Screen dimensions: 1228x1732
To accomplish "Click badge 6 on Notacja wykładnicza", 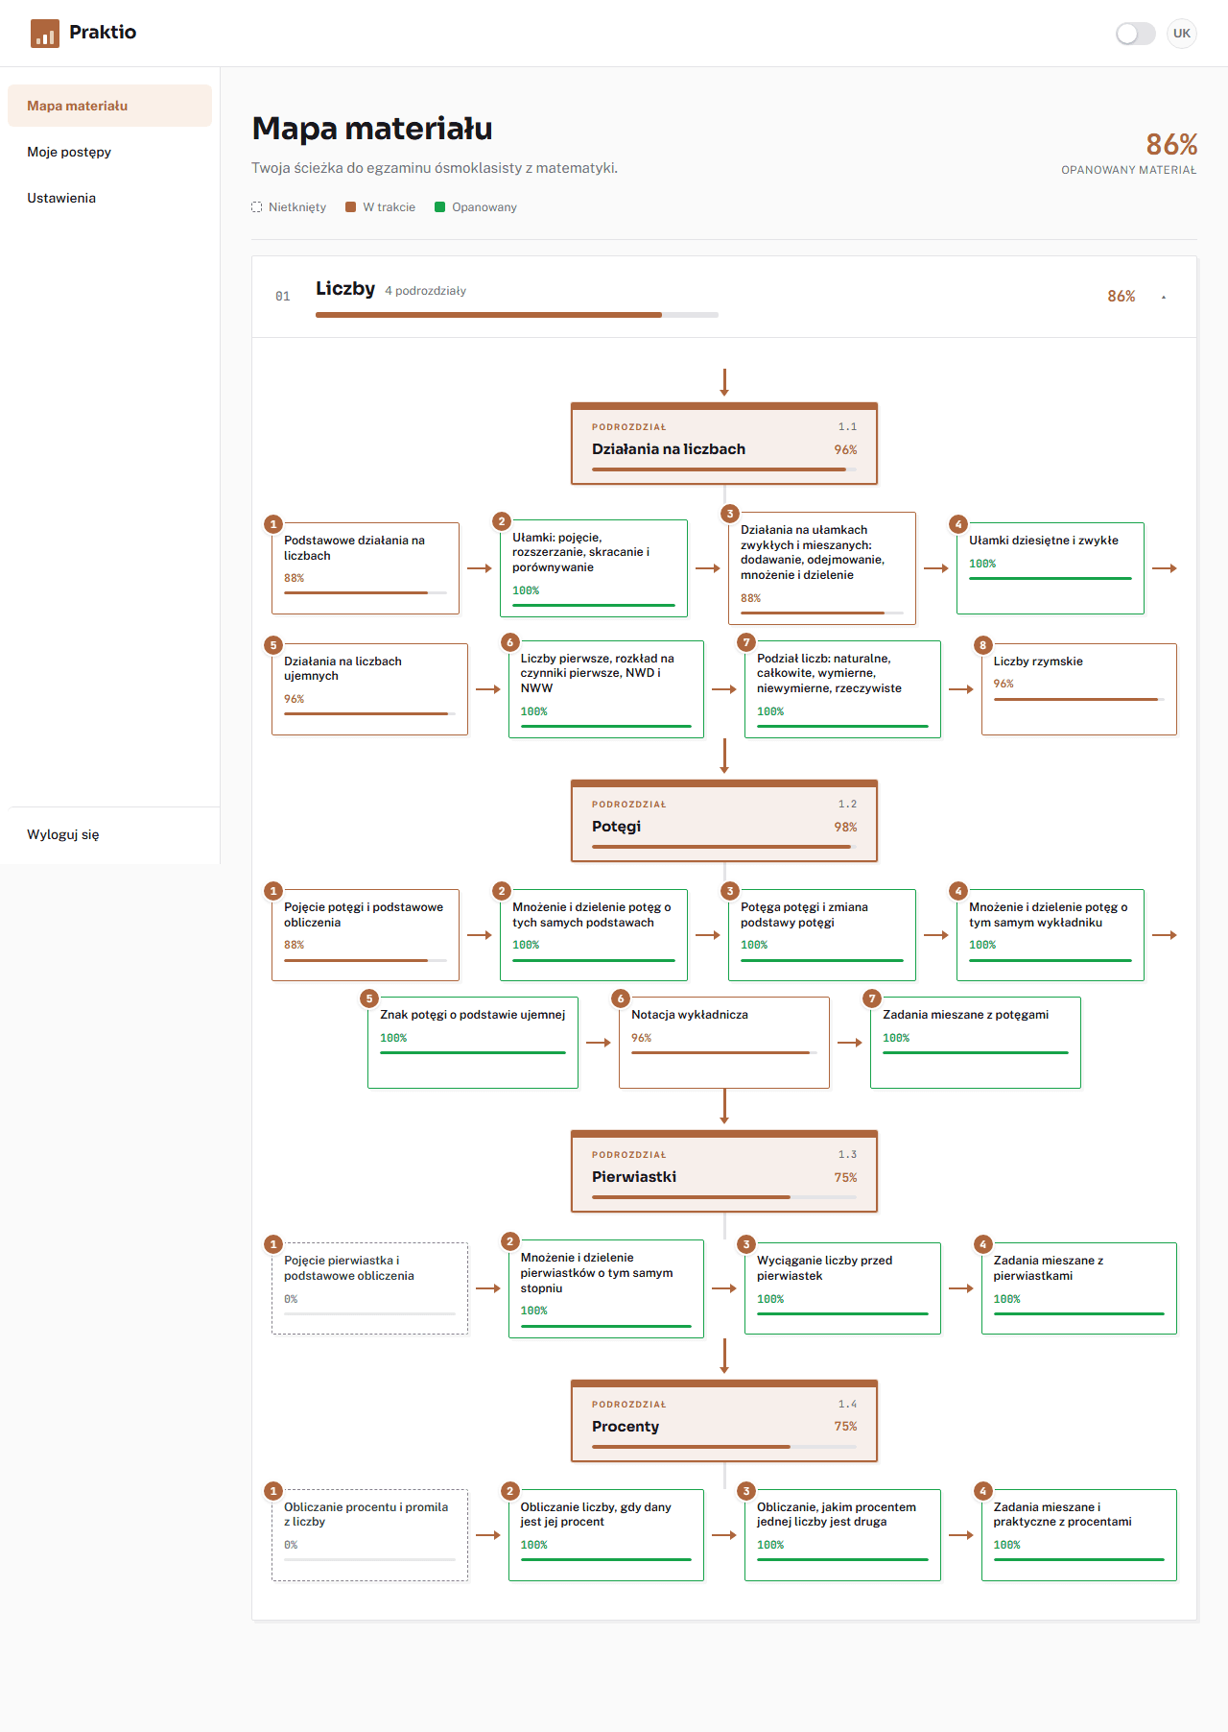I will coord(621,998).
